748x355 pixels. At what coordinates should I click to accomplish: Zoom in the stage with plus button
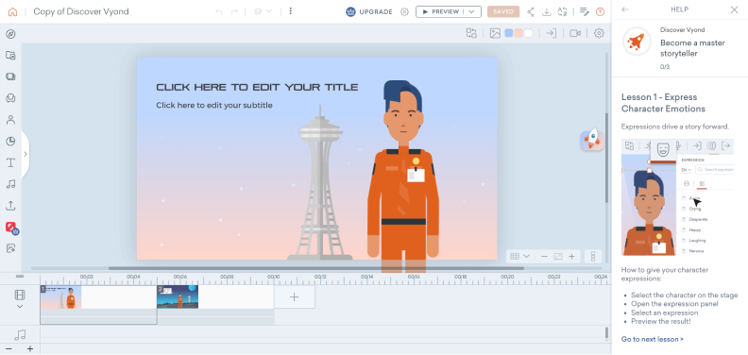[571, 256]
